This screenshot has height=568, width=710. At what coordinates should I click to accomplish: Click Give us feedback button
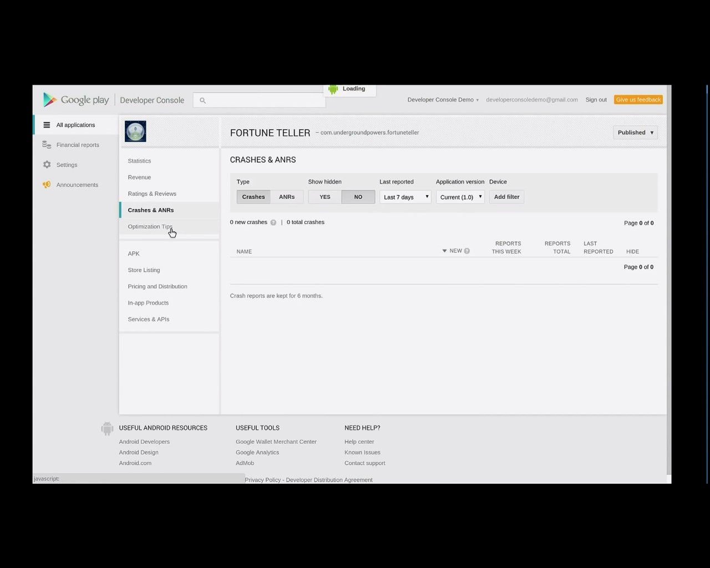pyautogui.click(x=638, y=100)
